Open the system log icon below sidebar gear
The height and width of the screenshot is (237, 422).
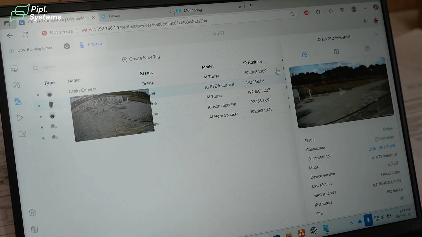coord(35,229)
